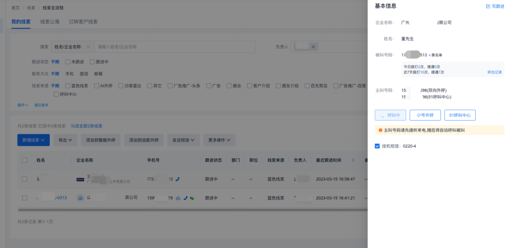Click the 写跟进 edit icon
The image size is (508, 248).
pyautogui.click(x=488, y=6)
